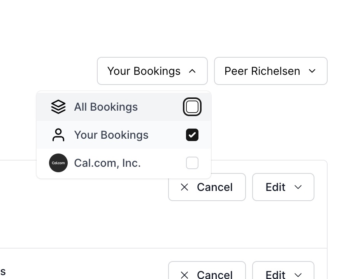
Task: Select Cal.com, Inc. from the filter menu
Action: click(107, 163)
